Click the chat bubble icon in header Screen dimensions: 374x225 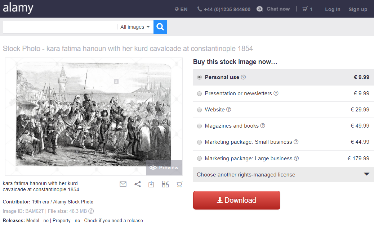(259, 9)
